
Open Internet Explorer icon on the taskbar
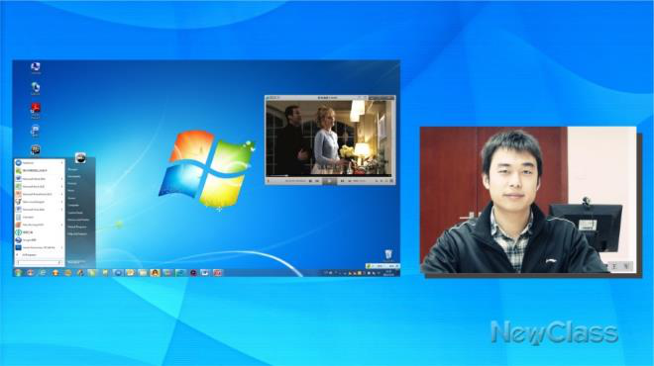tap(43, 273)
